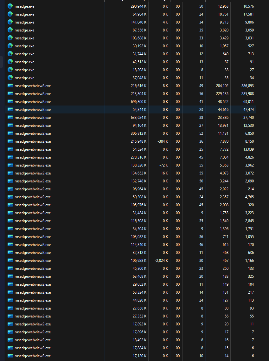Image resolution: width=269 pixels, height=361 pixels.
Task: Select the Edge icon of the 103,688 K process
Action: click(10, 38)
